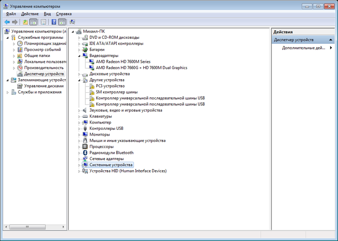Open the Действие menu
The width and height of the screenshot is (338, 241).
(x=30, y=13)
